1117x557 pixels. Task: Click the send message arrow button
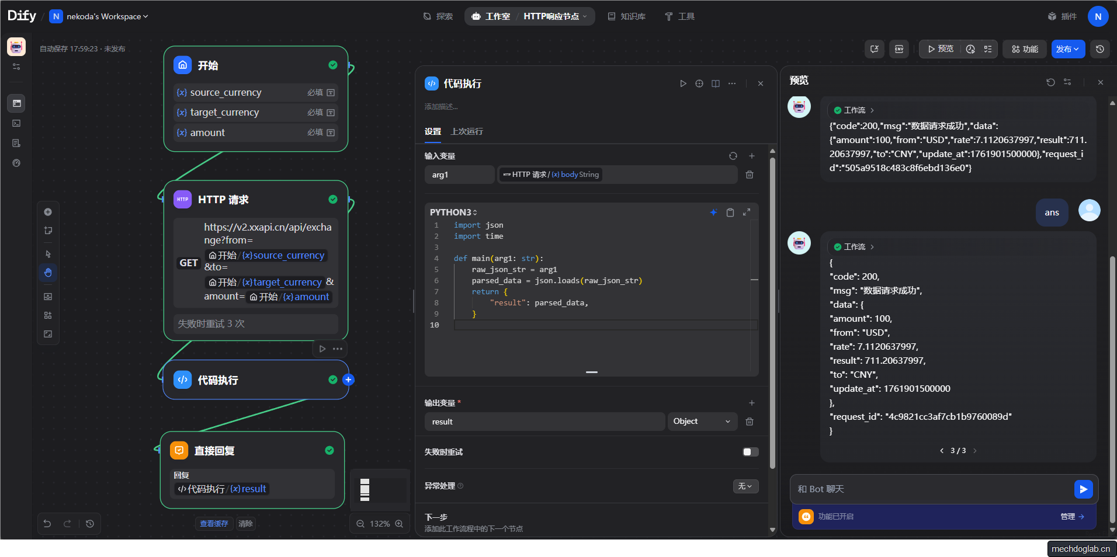tap(1083, 489)
